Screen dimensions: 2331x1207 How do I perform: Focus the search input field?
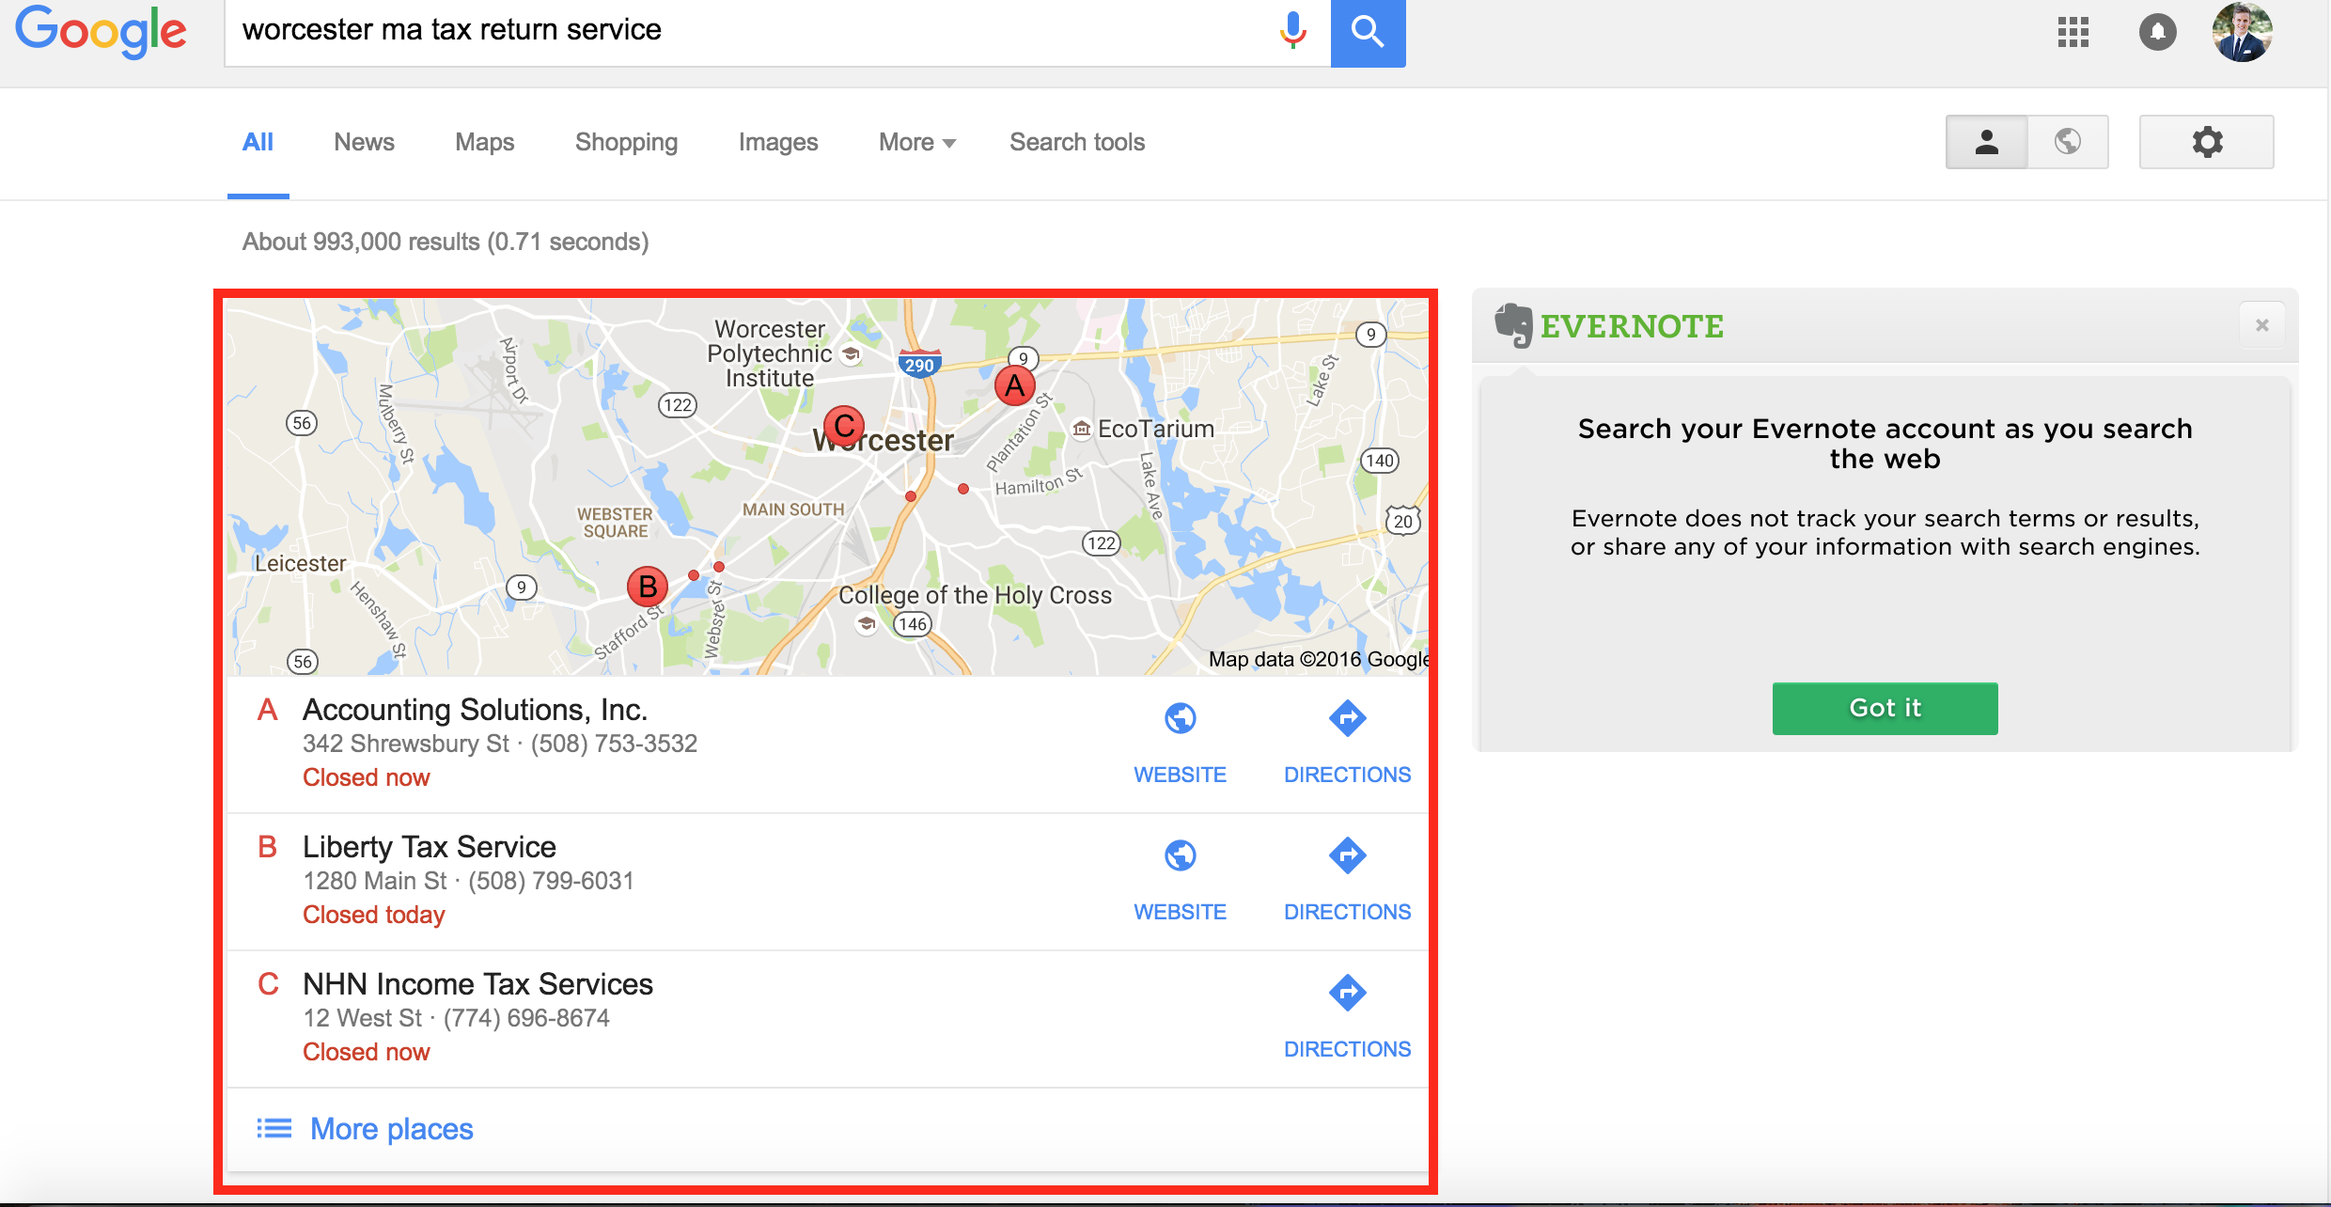coord(752,31)
